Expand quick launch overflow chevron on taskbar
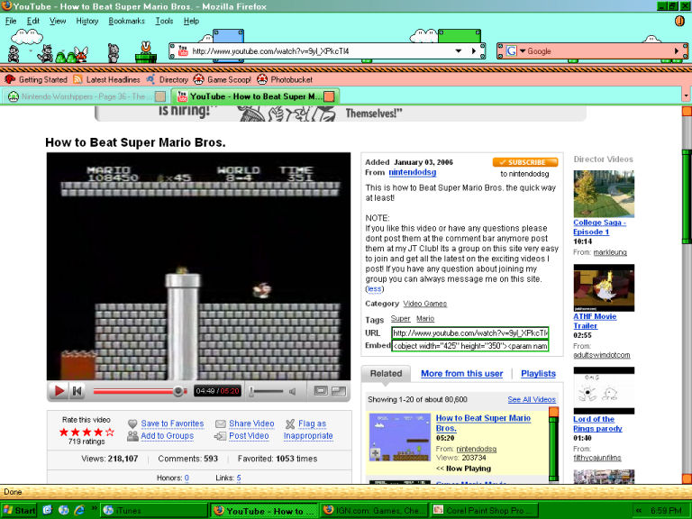This screenshot has width=692, height=519. tap(94, 508)
